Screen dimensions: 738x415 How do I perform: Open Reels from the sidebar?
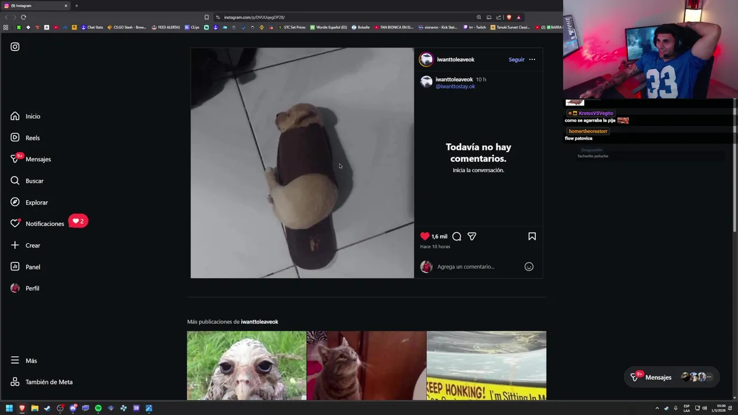coord(25,138)
